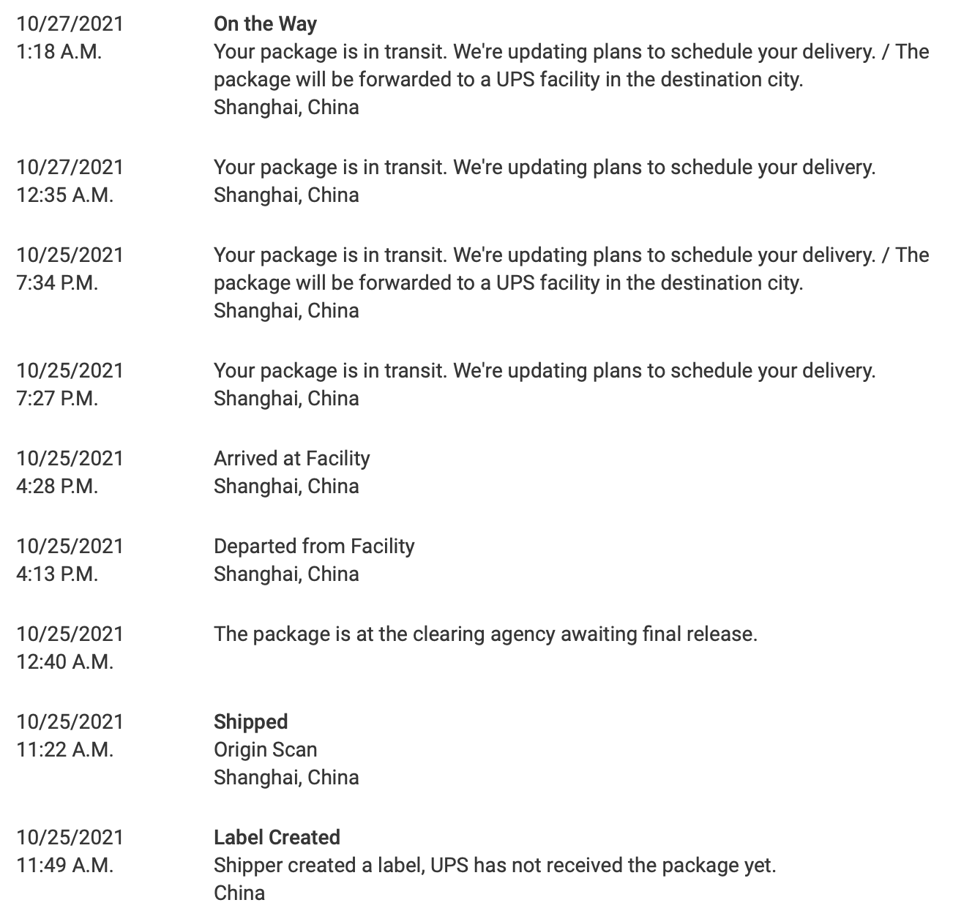Click the "Arrived at Facility" entry

(x=291, y=459)
